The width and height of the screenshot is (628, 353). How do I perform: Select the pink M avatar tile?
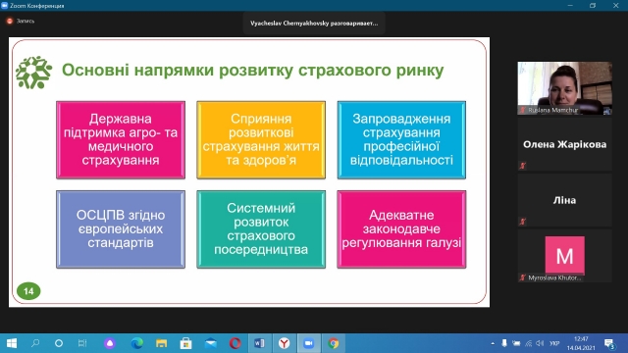(565, 255)
